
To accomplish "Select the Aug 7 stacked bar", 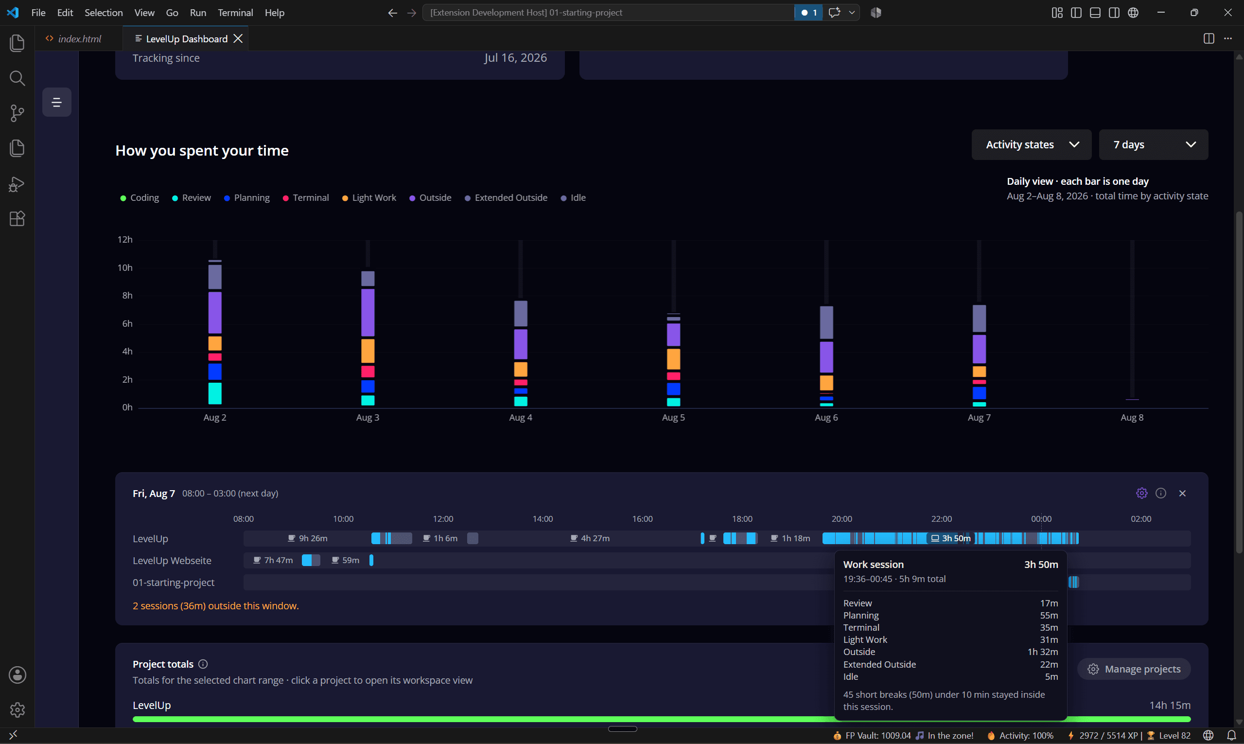I will 980,355.
